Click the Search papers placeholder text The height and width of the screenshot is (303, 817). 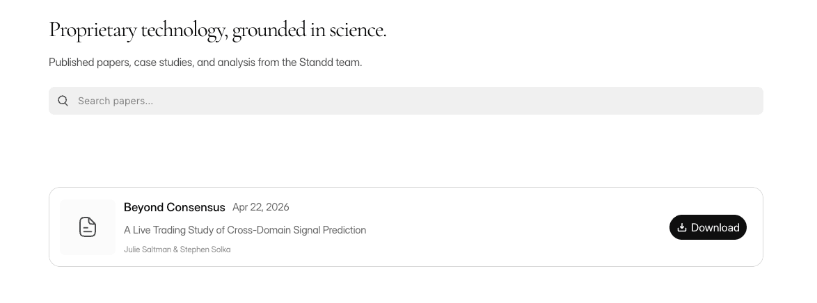click(116, 101)
